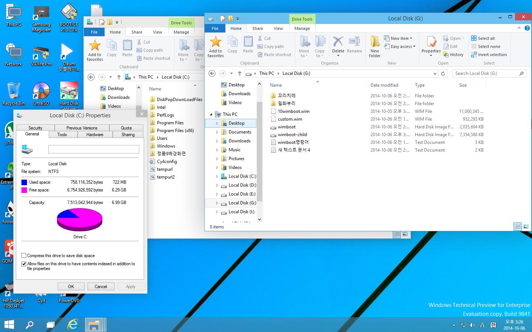532x332 pixels.
Task: Click blue Used space color swatch
Action: [24, 182]
